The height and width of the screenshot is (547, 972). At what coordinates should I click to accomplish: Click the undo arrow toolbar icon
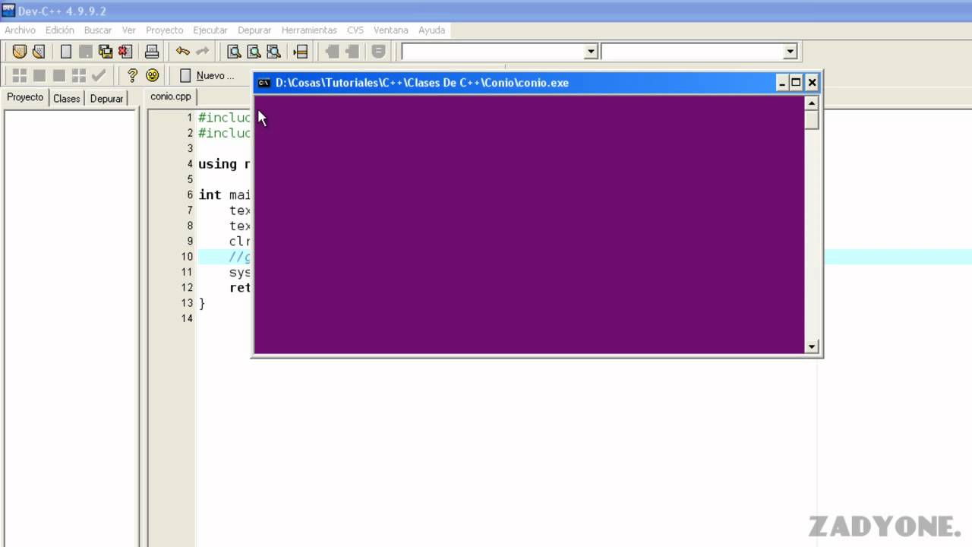pyautogui.click(x=182, y=52)
